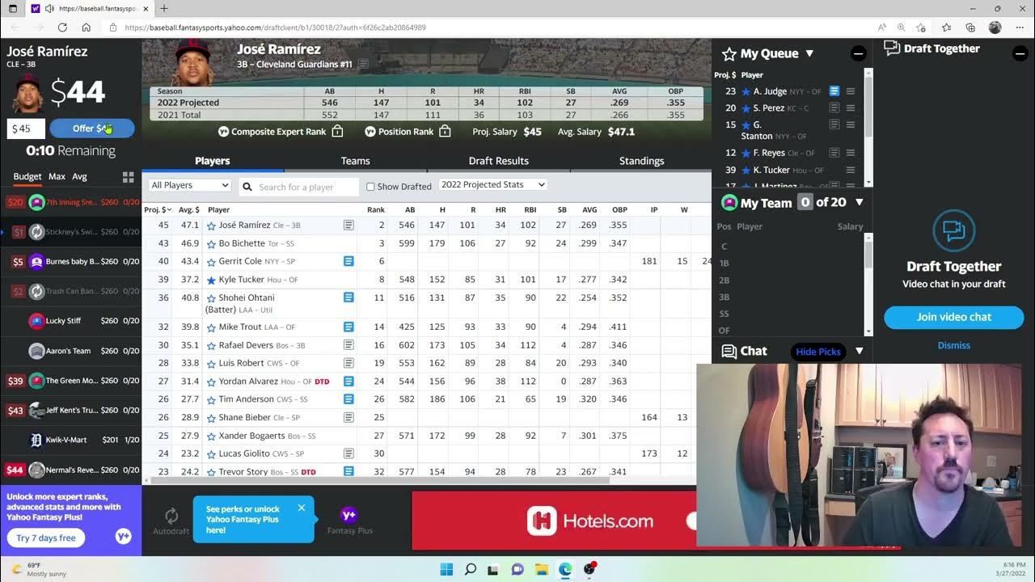This screenshot has height=582, width=1035.
Task: Select the Max view tab
Action: [x=57, y=176]
